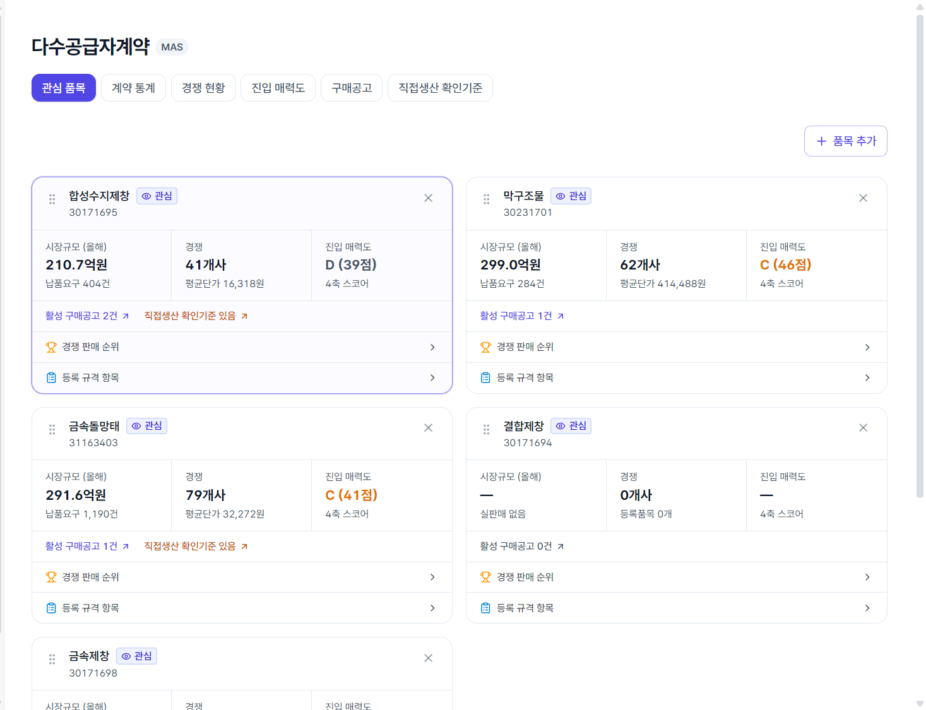The image size is (926, 710).
Task: Expand 등록 규격 항목 chevron in 금속돌망태 card
Action: point(432,608)
